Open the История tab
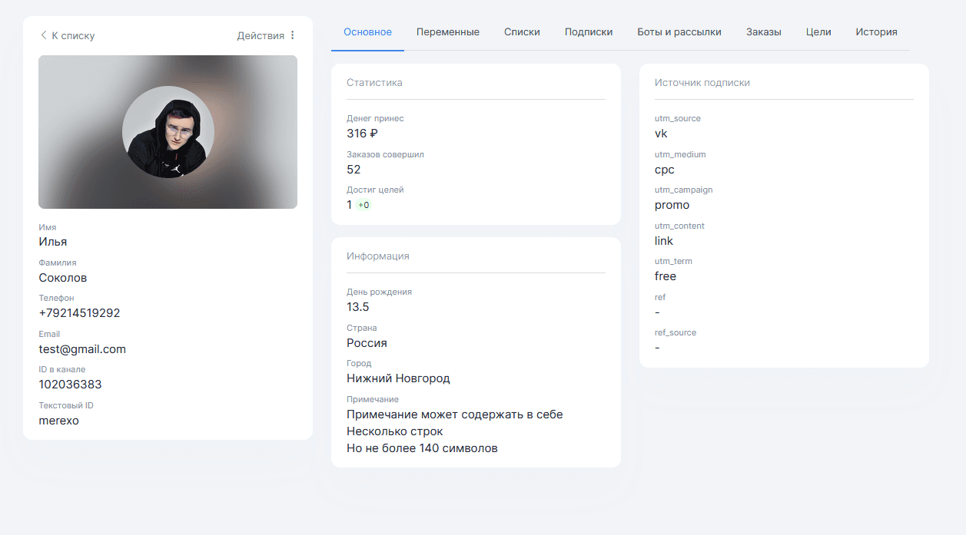The width and height of the screenshot is (966, 535). [x=876, y=32]
